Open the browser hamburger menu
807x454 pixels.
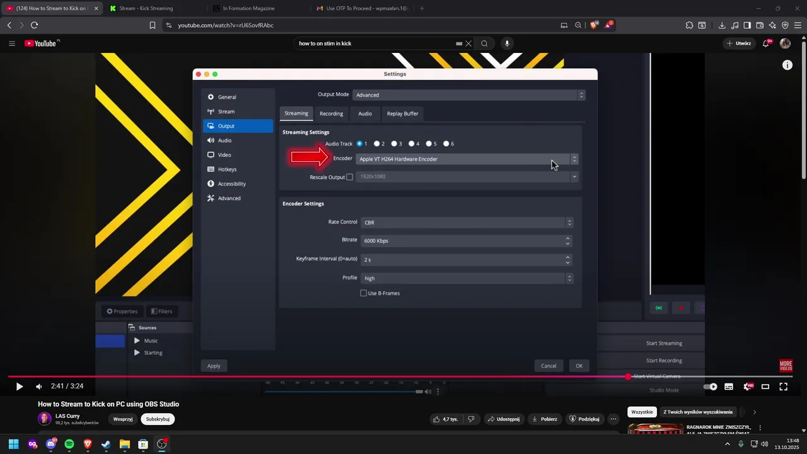(x=798, y=25)
